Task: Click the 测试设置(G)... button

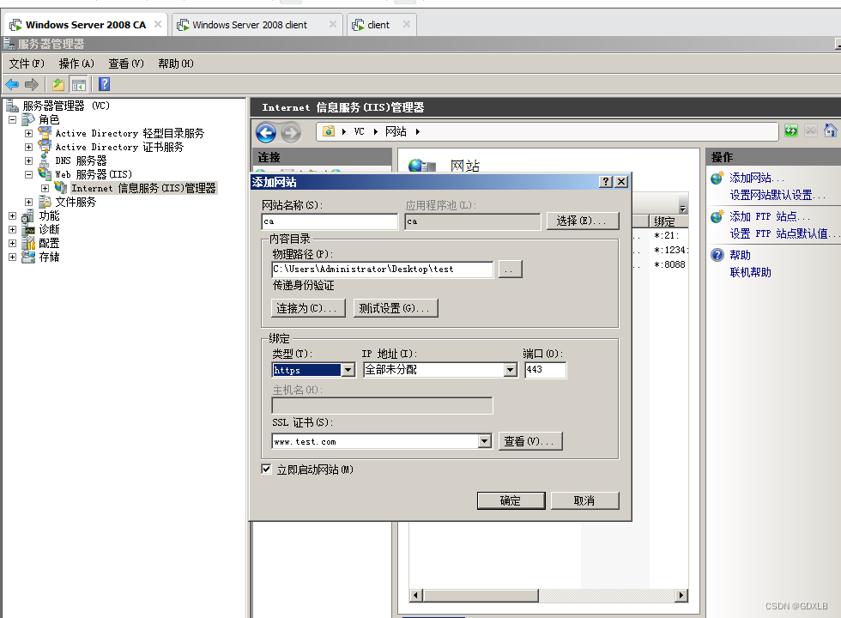Action: 396,308
